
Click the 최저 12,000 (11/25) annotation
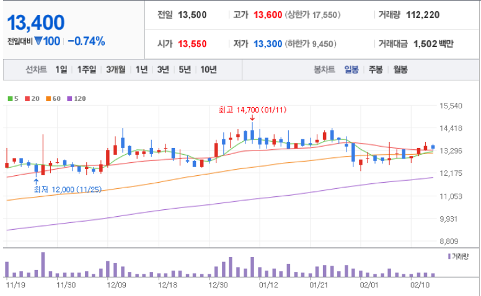point(68,189)
